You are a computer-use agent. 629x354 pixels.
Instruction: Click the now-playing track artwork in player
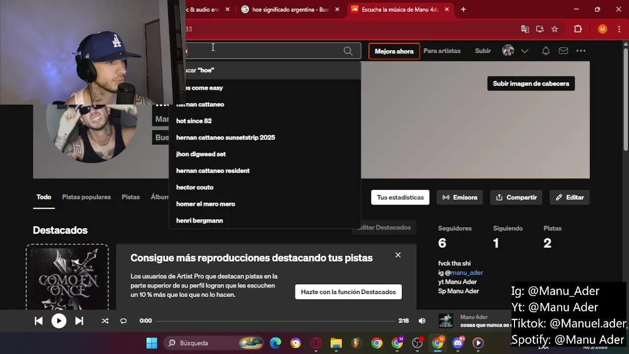tap(446, 321)
